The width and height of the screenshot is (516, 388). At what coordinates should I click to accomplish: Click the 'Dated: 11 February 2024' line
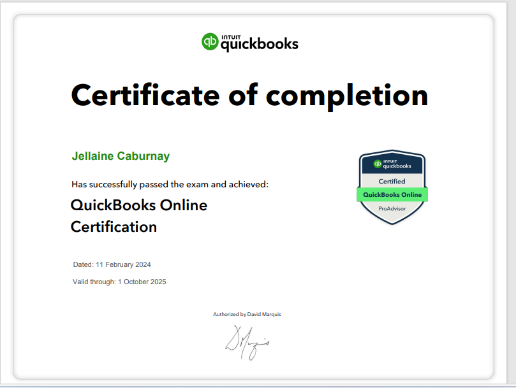click(112, 264)
